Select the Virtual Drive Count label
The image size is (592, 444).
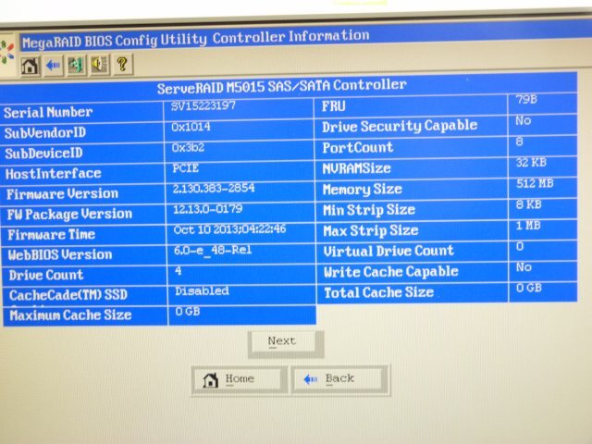pyautogui.click(x=388, y=251)
